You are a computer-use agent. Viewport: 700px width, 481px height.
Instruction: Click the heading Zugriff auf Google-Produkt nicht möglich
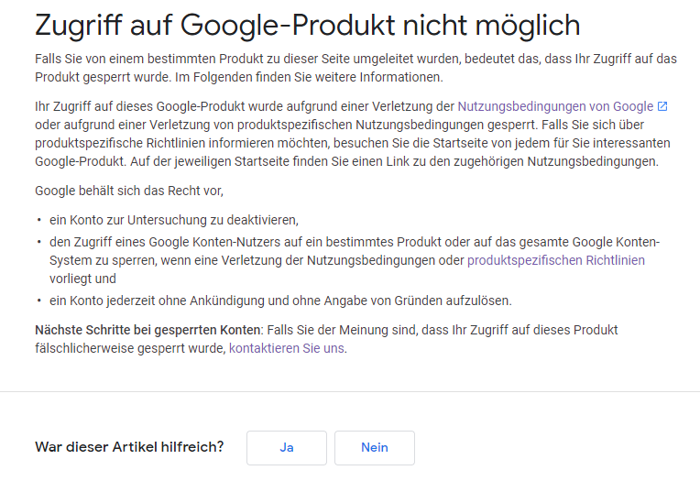308,25
